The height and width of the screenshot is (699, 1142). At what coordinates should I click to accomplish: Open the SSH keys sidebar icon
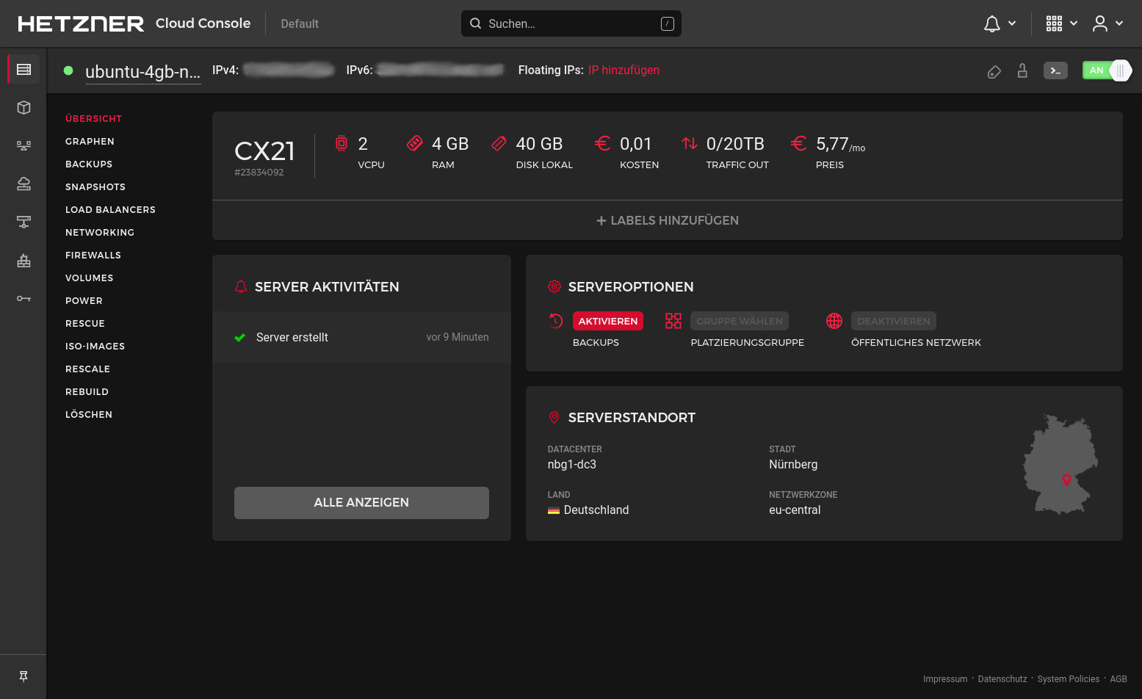[24, 298]
